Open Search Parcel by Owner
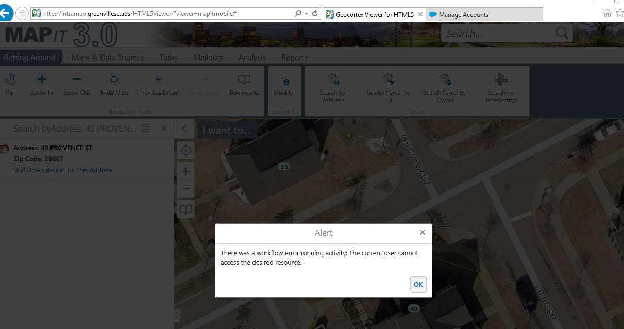 pos(445,88)
